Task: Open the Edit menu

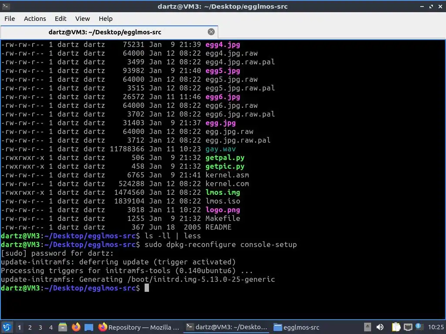Action: [60, 19]
